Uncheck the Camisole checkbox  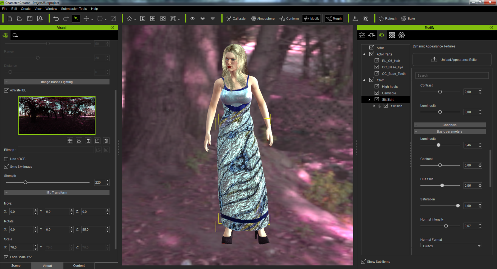377,93
